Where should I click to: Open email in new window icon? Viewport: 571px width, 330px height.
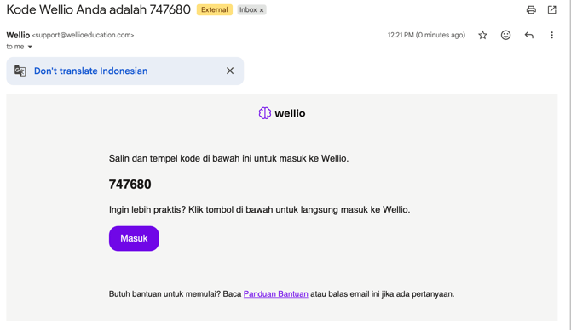[x=552, y=10]
